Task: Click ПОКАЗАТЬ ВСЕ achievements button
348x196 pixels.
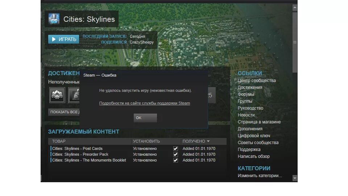Action: [x=64, y=112]
